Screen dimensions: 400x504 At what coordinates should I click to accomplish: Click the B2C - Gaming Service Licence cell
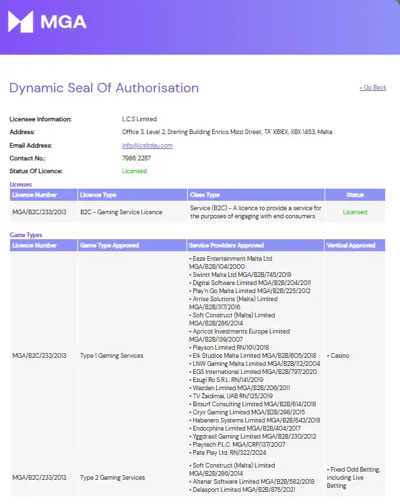click(121, 212)
